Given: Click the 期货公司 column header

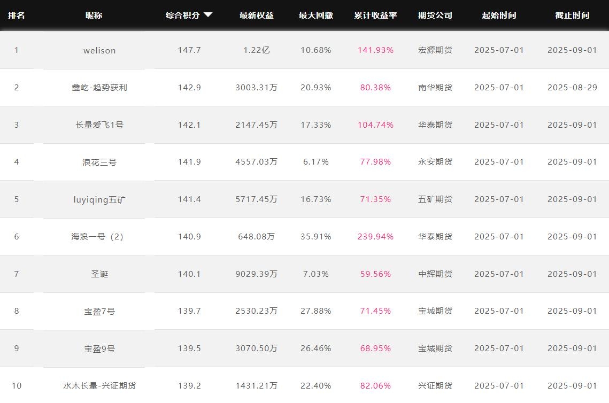Looking at the screenshot, I should pos(435,15).
